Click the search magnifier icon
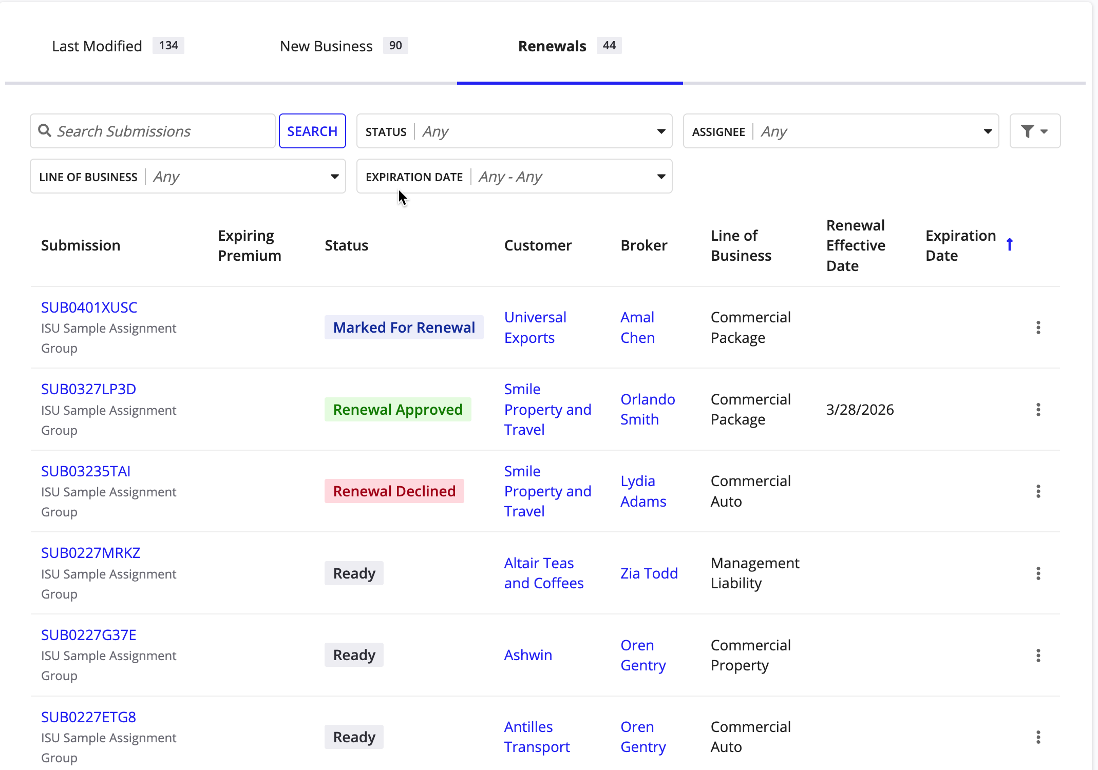1098x770 pixels. (45, 131)
